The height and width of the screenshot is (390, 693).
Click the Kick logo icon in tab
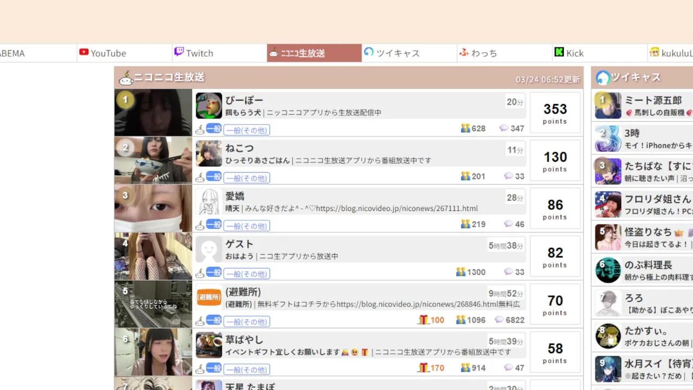[x=559, y=53]
